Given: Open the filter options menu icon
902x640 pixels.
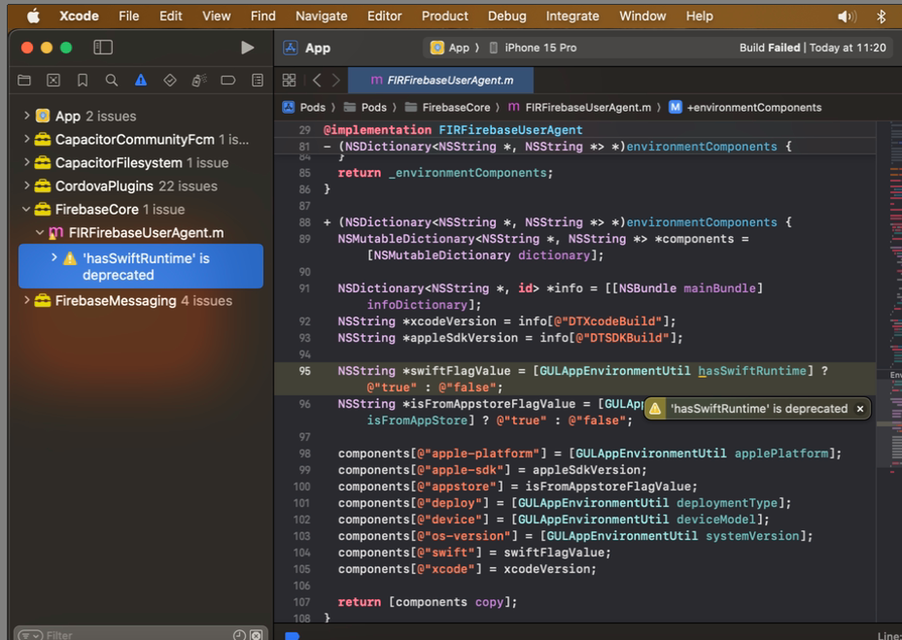Looking at the screenshot, I should [30, 635].
